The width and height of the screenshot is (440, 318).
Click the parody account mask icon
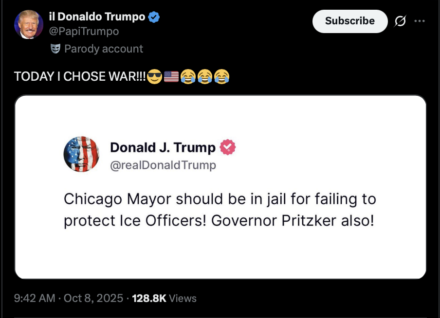coord(55,49)
